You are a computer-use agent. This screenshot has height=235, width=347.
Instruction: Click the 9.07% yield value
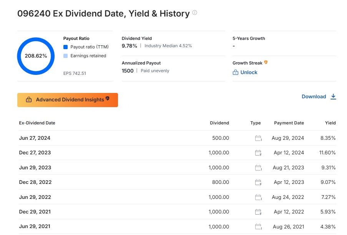[x=328, y=182]
